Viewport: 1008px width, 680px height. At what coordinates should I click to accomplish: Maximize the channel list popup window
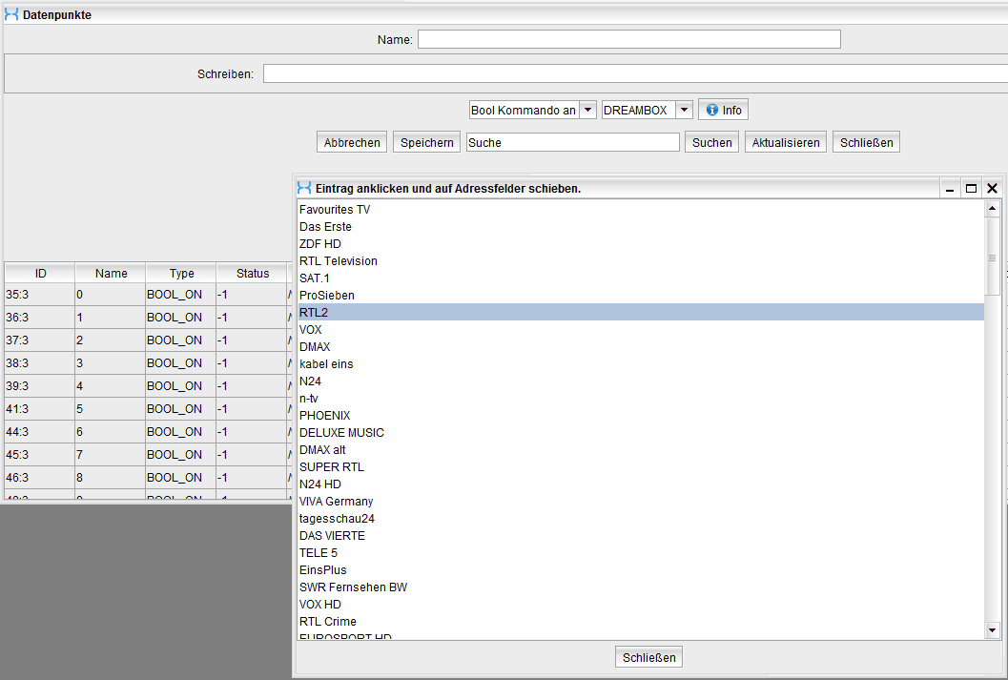[x=971, y=189]
